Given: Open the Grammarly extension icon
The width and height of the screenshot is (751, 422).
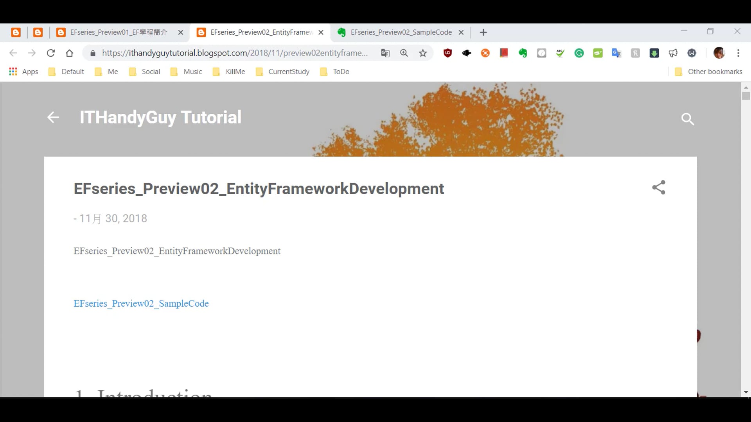Looking at the screenshot, I should coord(579,53).
